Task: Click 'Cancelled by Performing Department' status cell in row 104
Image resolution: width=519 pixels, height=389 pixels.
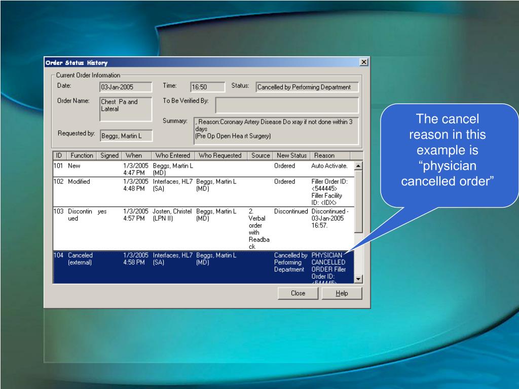Action: (290, 262)
